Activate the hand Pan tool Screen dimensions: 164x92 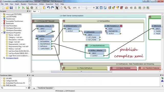pos(61,8)
